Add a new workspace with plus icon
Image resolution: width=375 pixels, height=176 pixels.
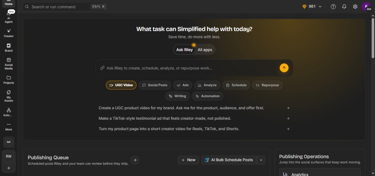point(9,168)
